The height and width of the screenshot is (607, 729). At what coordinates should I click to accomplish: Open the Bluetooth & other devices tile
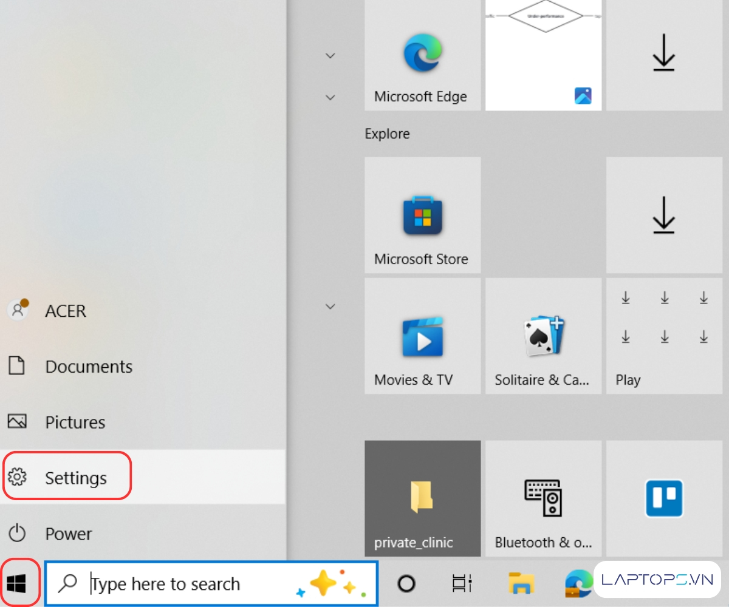click(543, 498)
